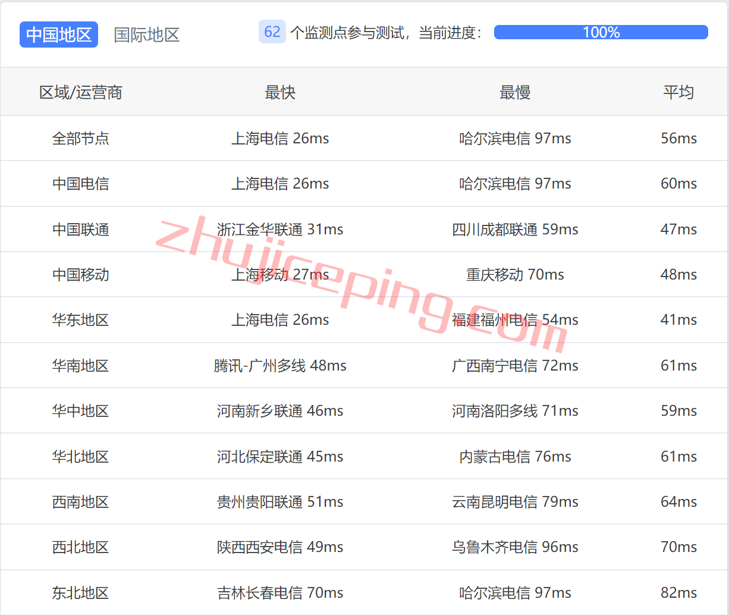Switch to the 中国地区 tab
This screenshot has height=615, width=729.
click(59, 34)
